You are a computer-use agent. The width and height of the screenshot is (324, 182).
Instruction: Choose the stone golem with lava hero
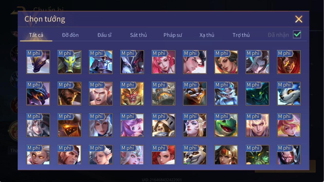[x=164, y=94]
